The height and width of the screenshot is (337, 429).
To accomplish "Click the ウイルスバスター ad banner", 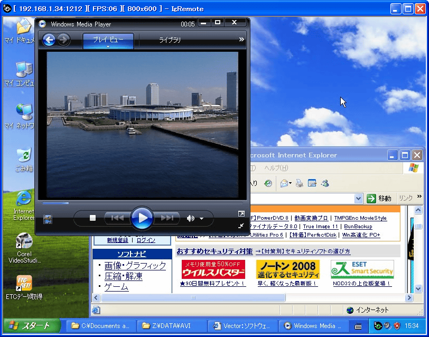I will point(213,269).
